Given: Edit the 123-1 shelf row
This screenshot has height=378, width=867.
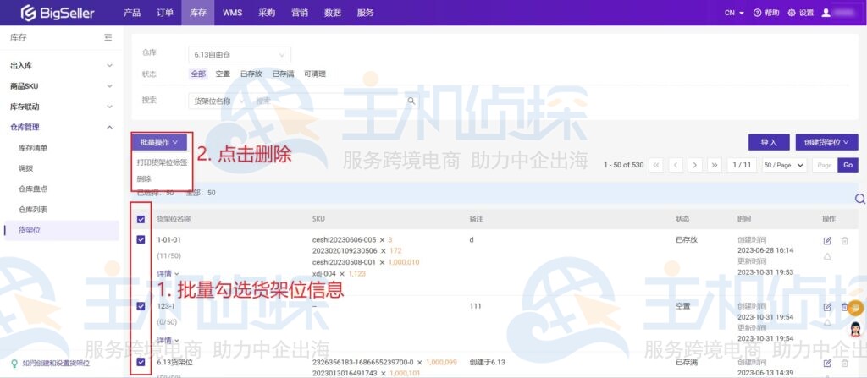Looking at the screenshot, I should click(x=827, y=307).
